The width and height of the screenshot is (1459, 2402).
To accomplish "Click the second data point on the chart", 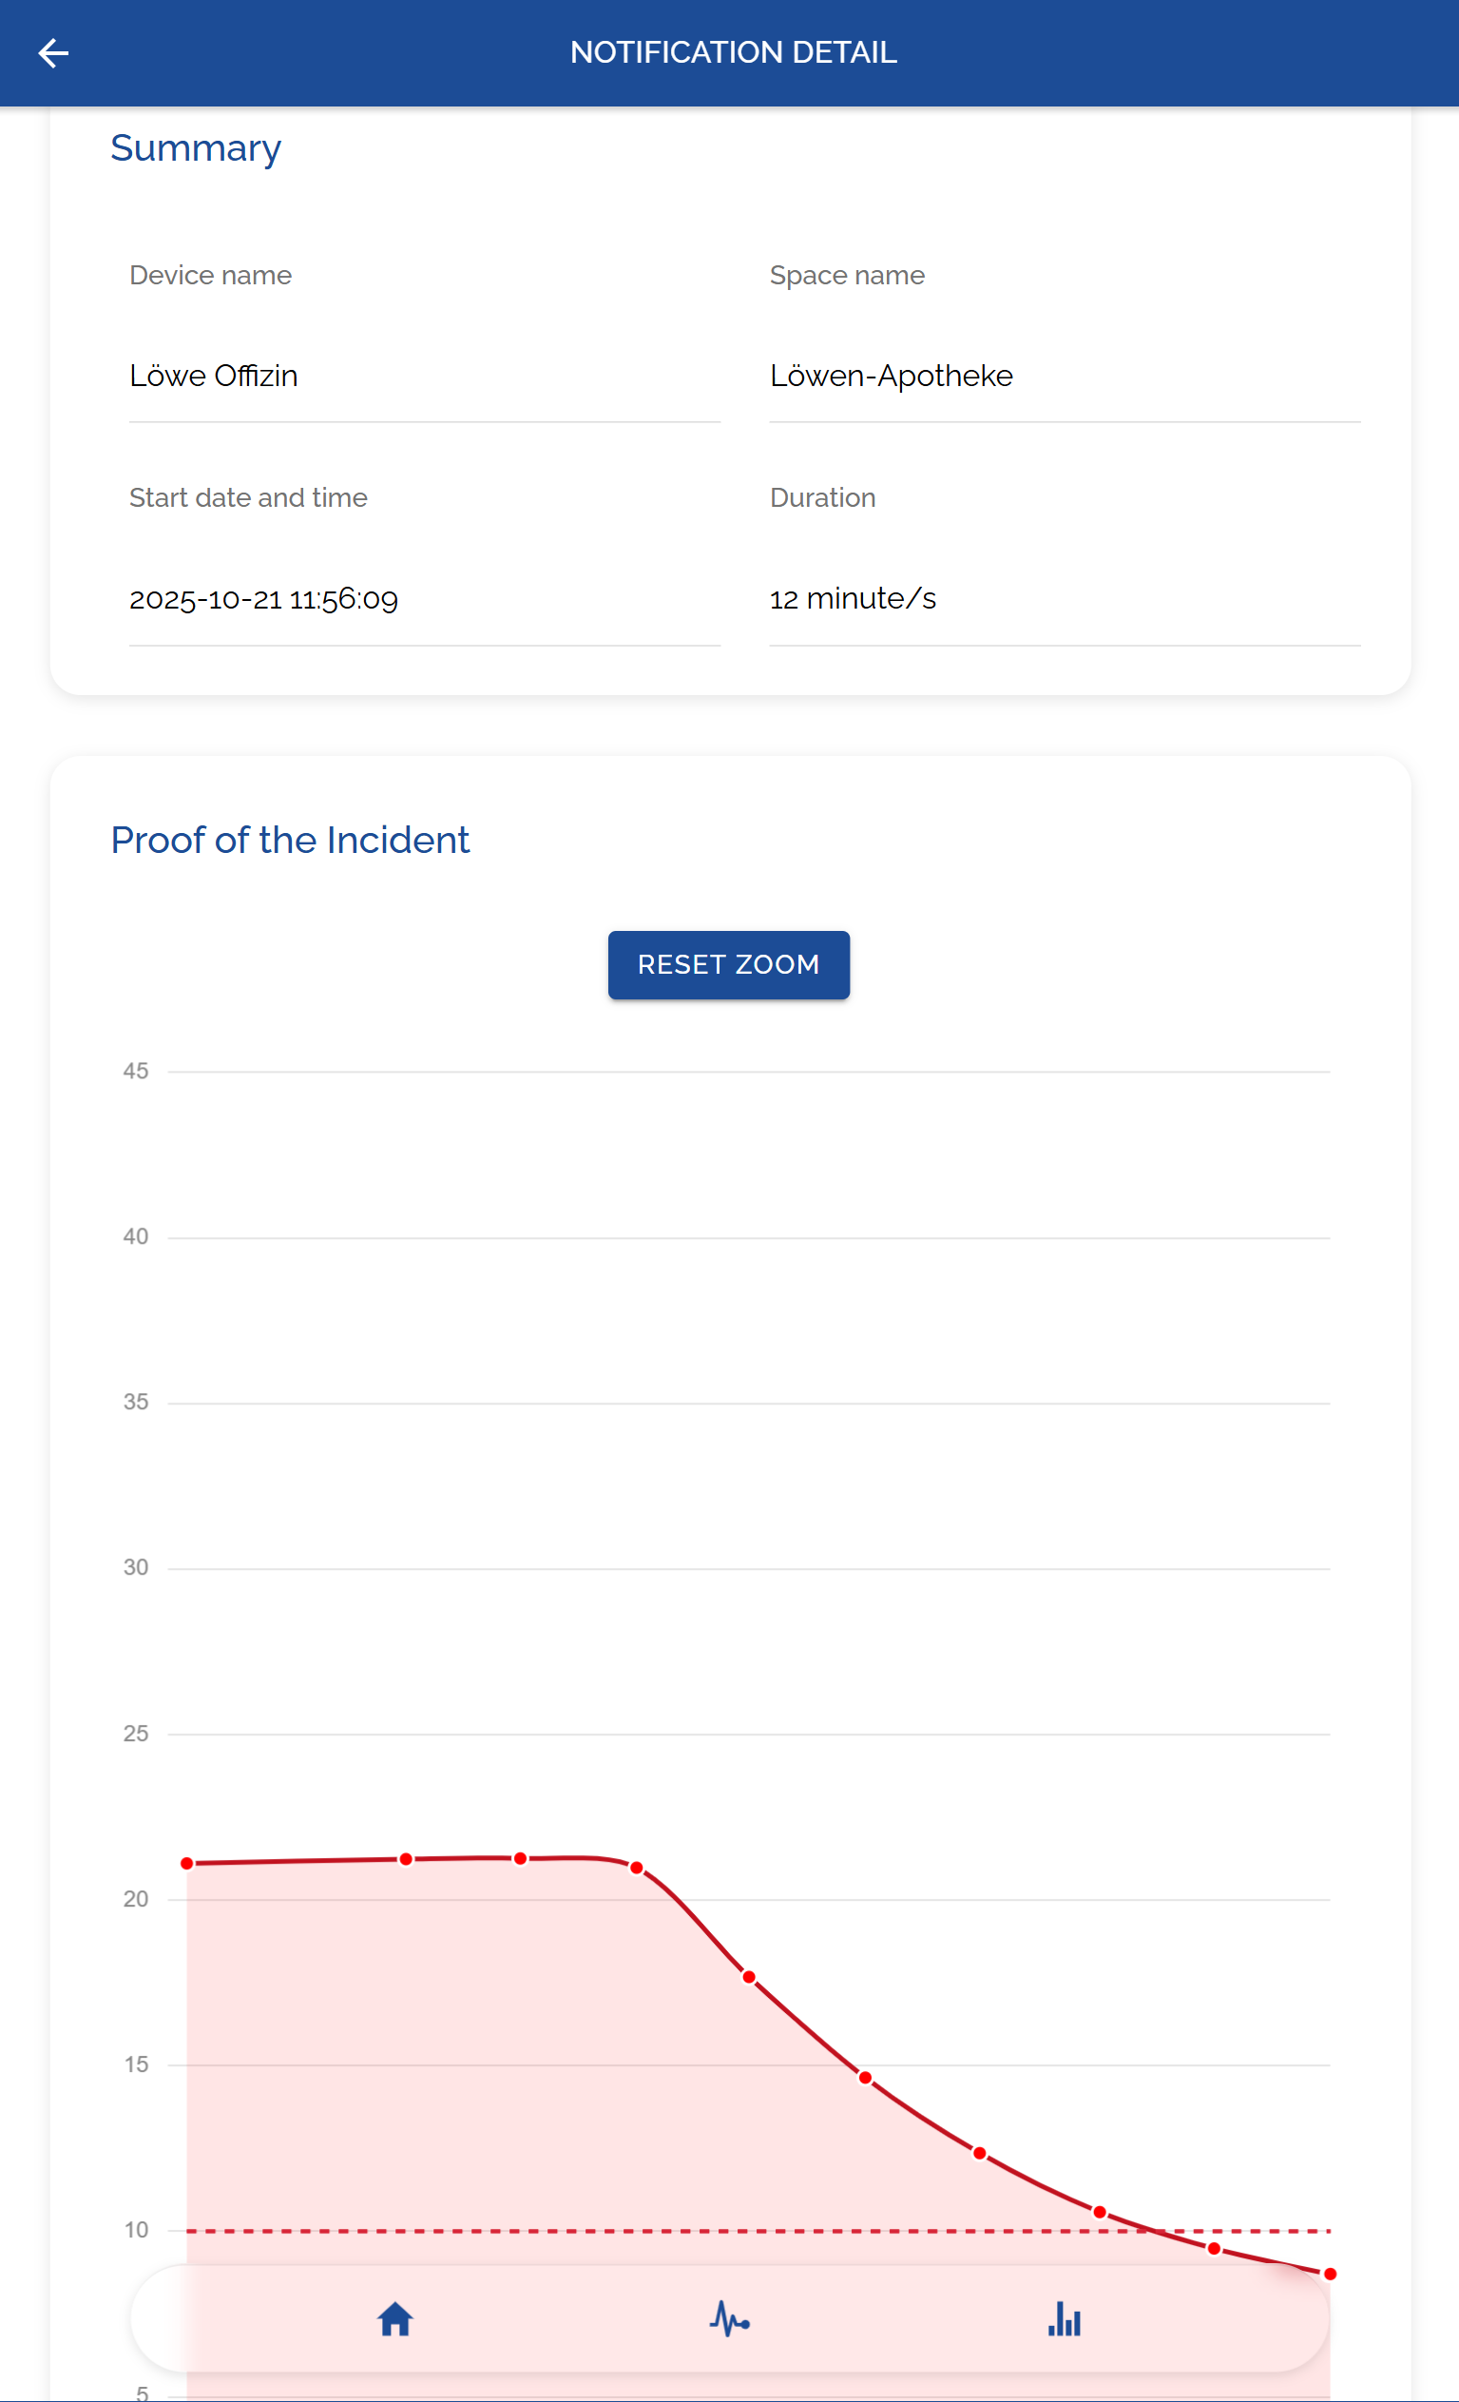I will pyautogui.click(x=407, y=1860).
